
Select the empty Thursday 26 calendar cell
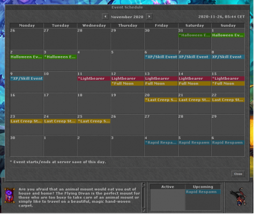point(128,125)
